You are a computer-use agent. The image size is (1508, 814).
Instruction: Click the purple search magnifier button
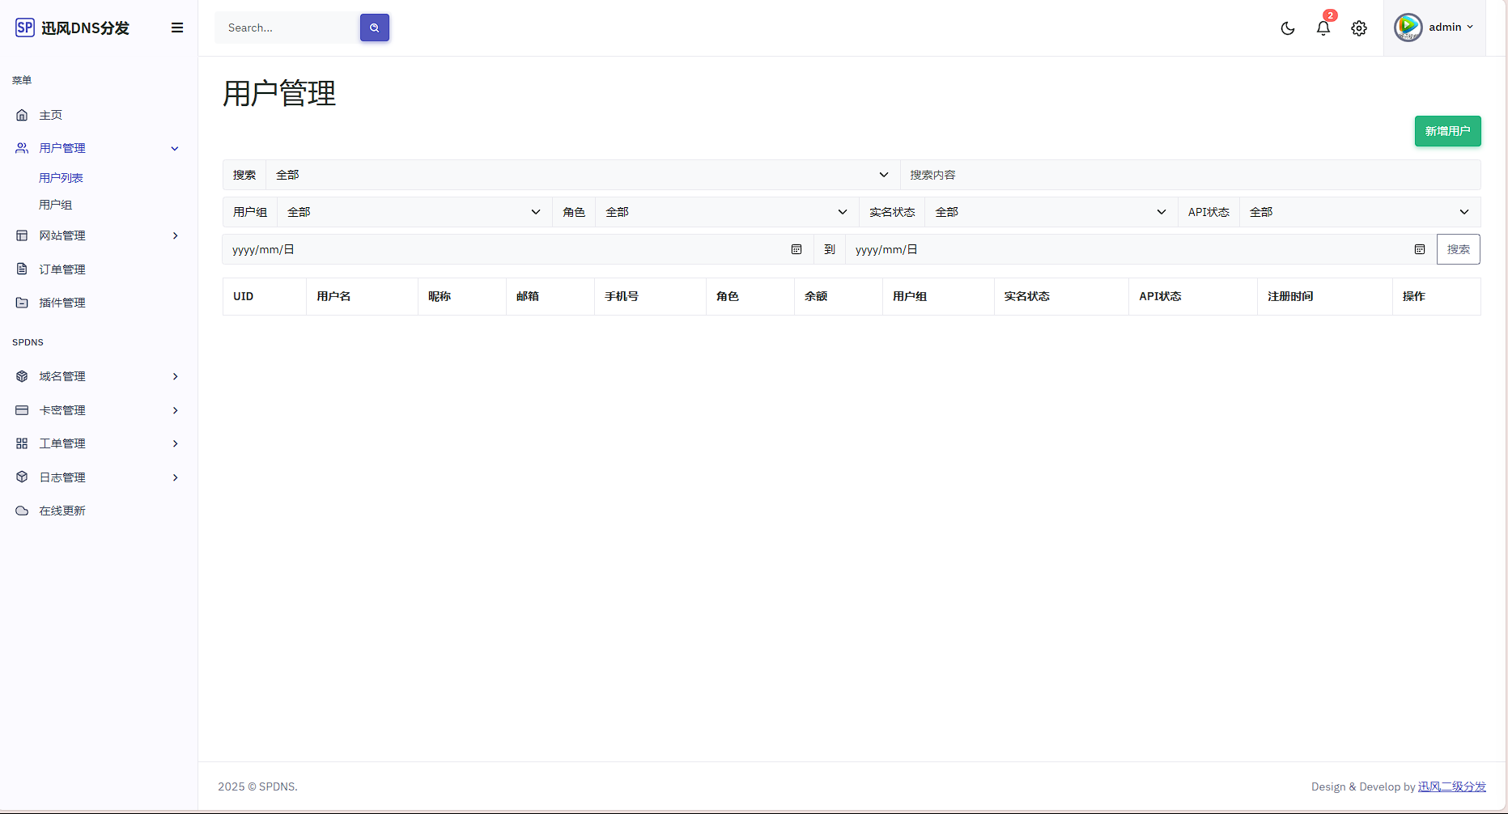pyautogui.click(x=374, y=28)
